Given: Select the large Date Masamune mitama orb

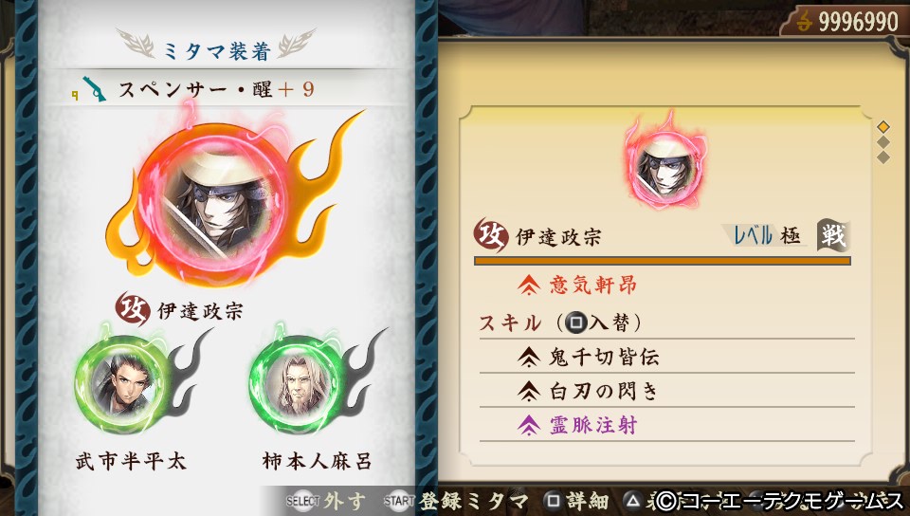Looking at the screenshot, I should [x=212, y=201].
